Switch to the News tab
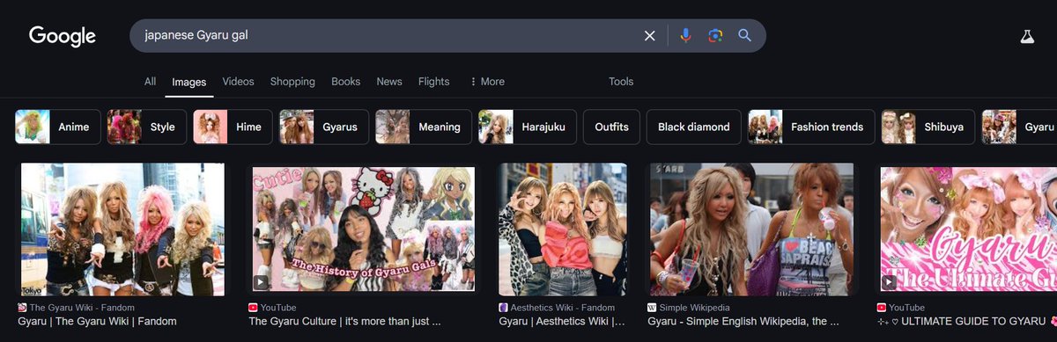 click(389, 81)
